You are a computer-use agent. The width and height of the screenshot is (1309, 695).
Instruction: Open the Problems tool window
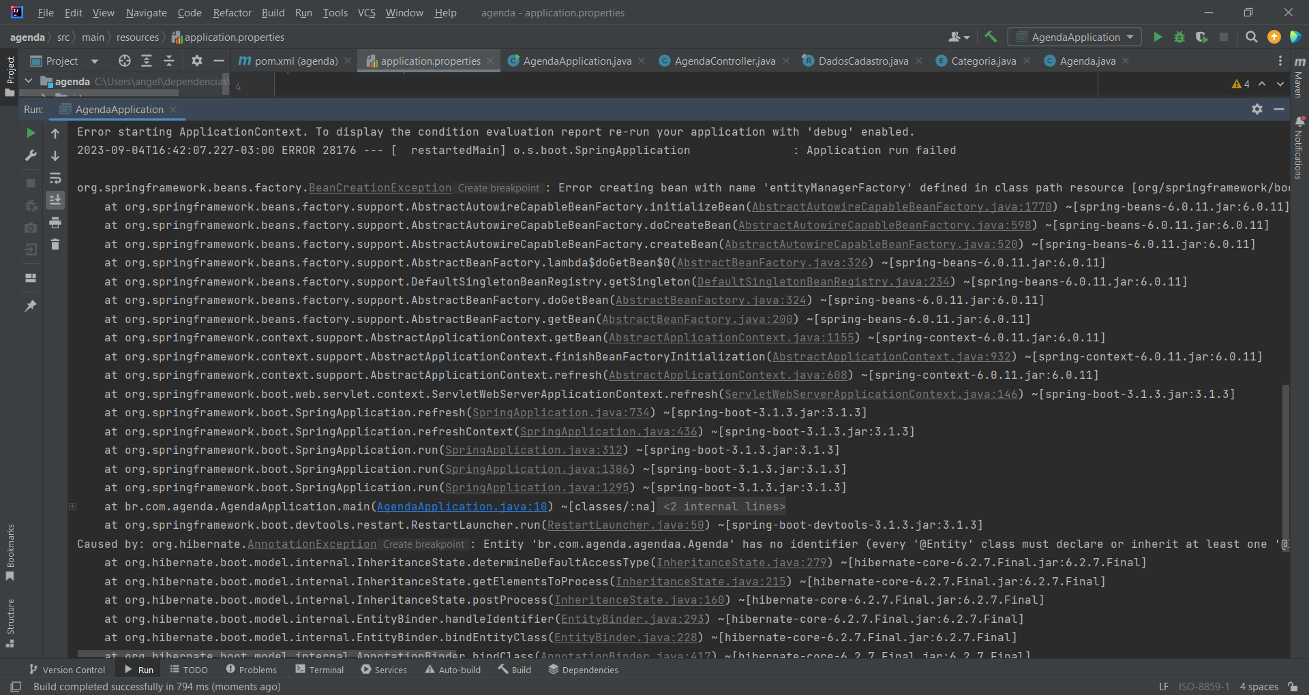pos(251,670)
